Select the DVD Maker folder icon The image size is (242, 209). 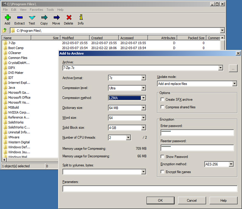tap(5, 73)
